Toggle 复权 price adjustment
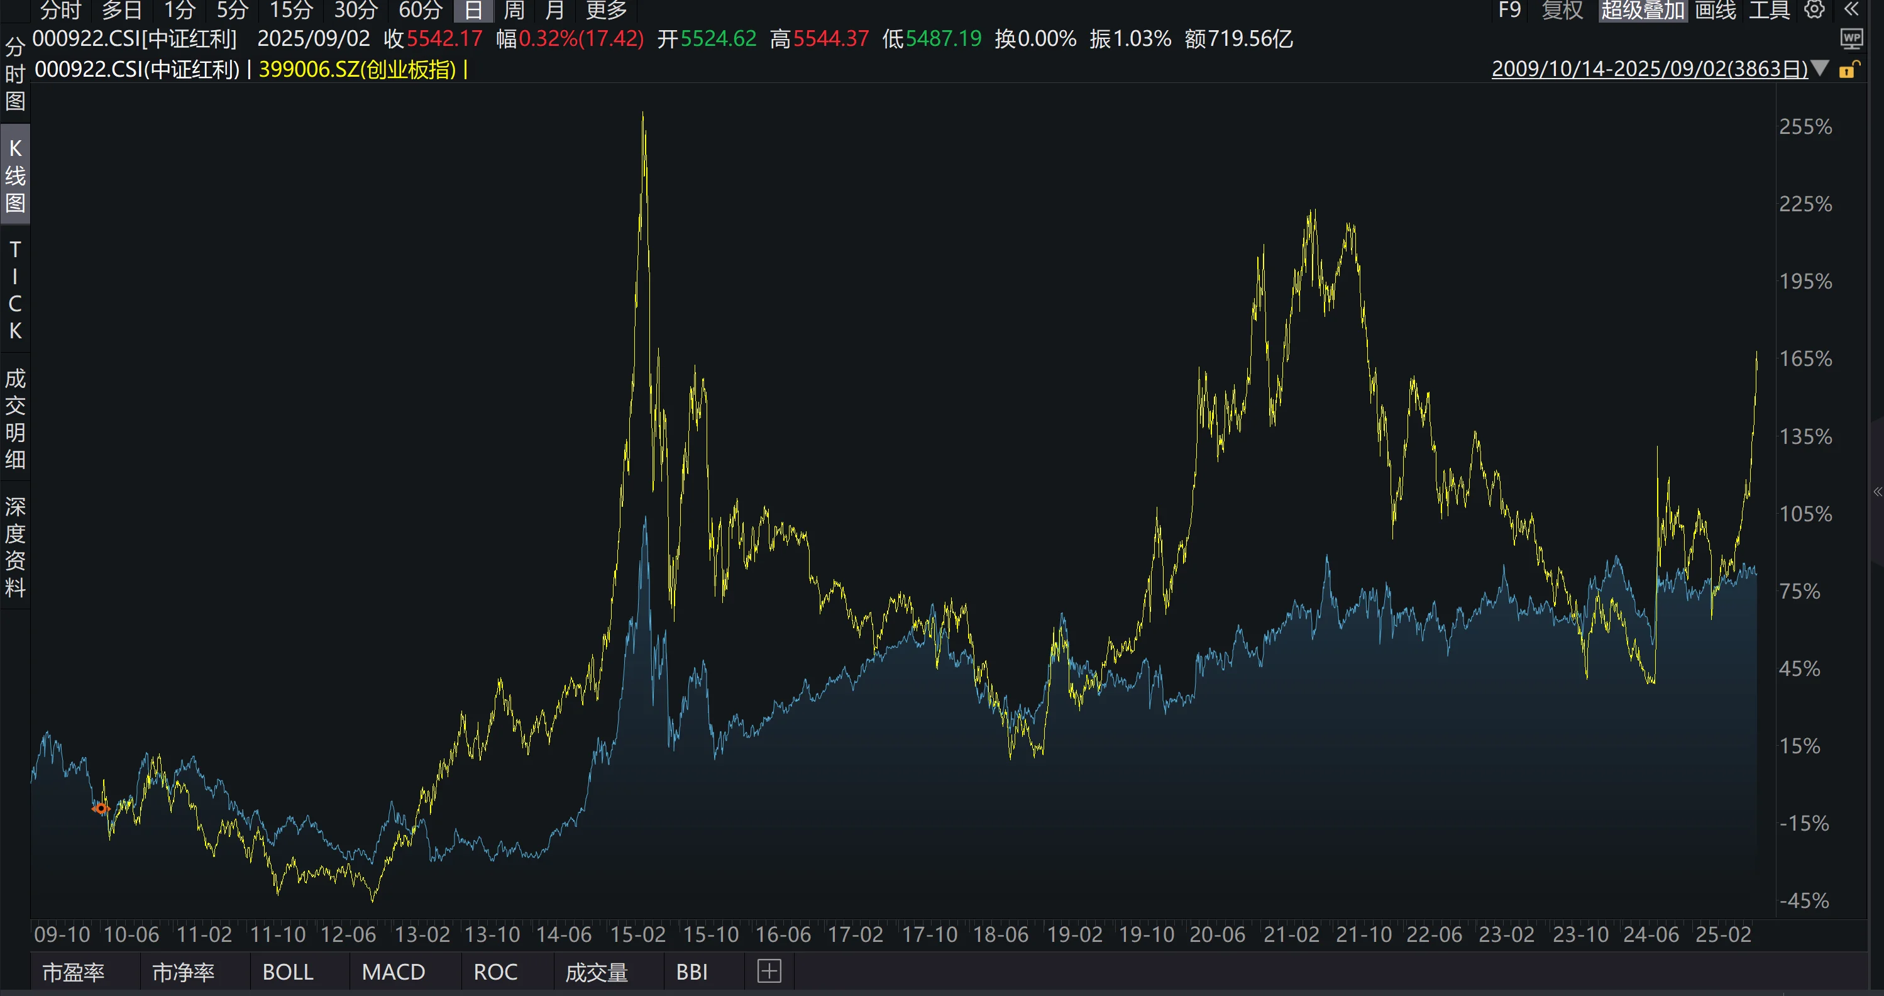1884x996 pixels. pos(1562,10)
